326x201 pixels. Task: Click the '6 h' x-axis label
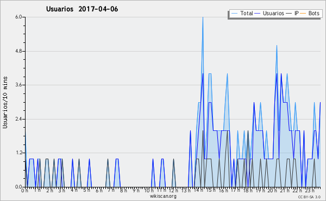[99, 191]
